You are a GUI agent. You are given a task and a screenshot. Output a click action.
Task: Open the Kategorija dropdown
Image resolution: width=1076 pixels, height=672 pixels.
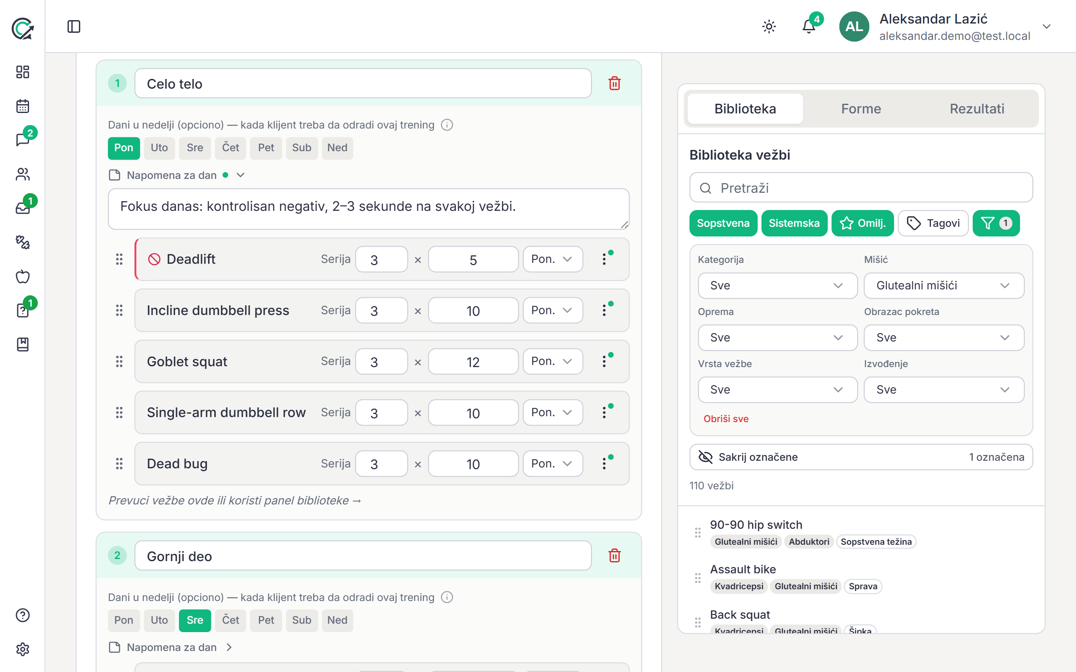[777, 285]
